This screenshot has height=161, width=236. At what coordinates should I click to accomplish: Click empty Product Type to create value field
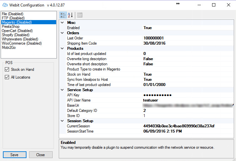point(188,69)
